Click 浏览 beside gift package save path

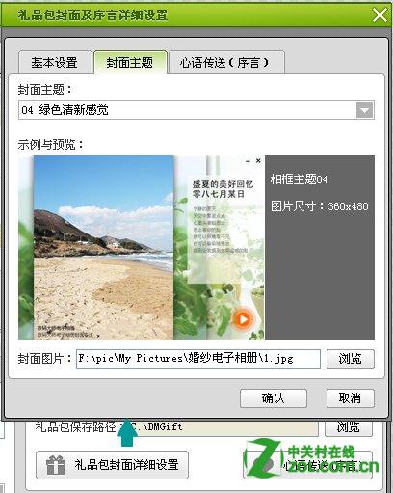click(349, 427)
